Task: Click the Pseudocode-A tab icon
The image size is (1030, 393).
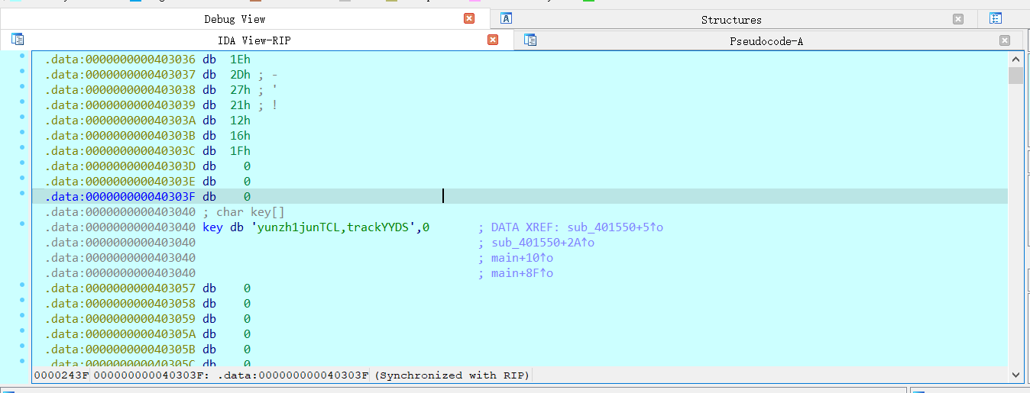Action: pyautogui.click(x=530, y=40)
